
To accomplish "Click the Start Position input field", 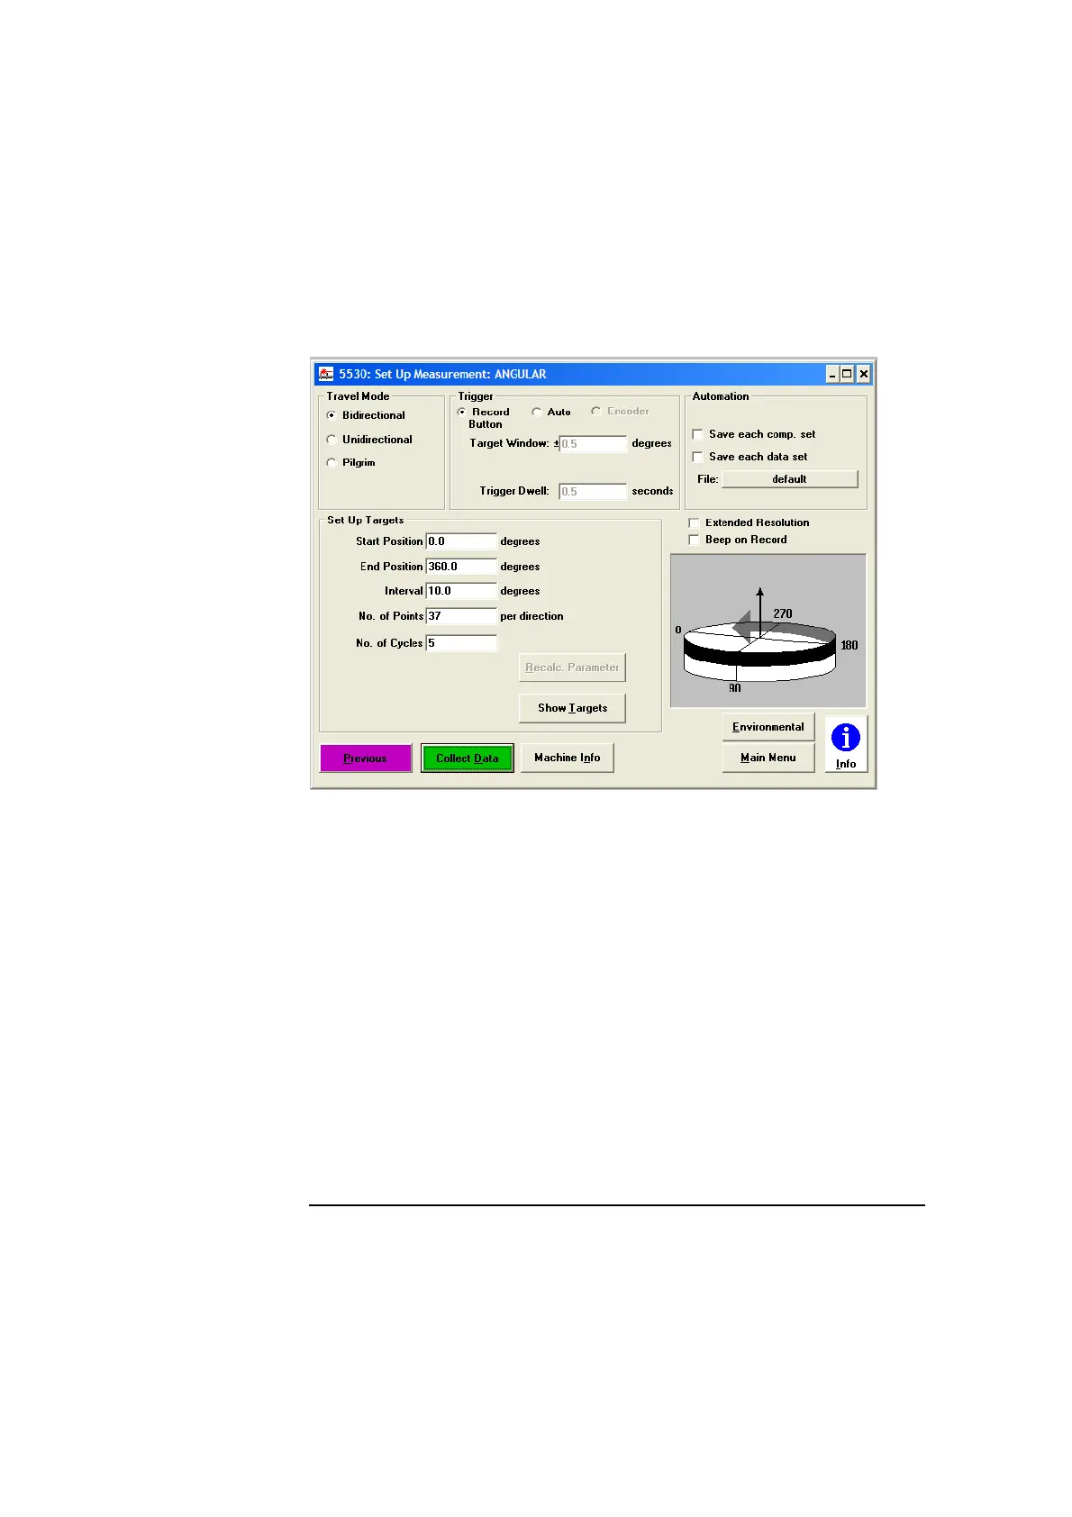I will pos(461,541).
